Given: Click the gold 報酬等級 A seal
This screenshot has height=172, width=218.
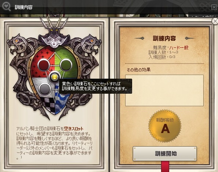Looking at the screenshot, I should tap(165, 126).
